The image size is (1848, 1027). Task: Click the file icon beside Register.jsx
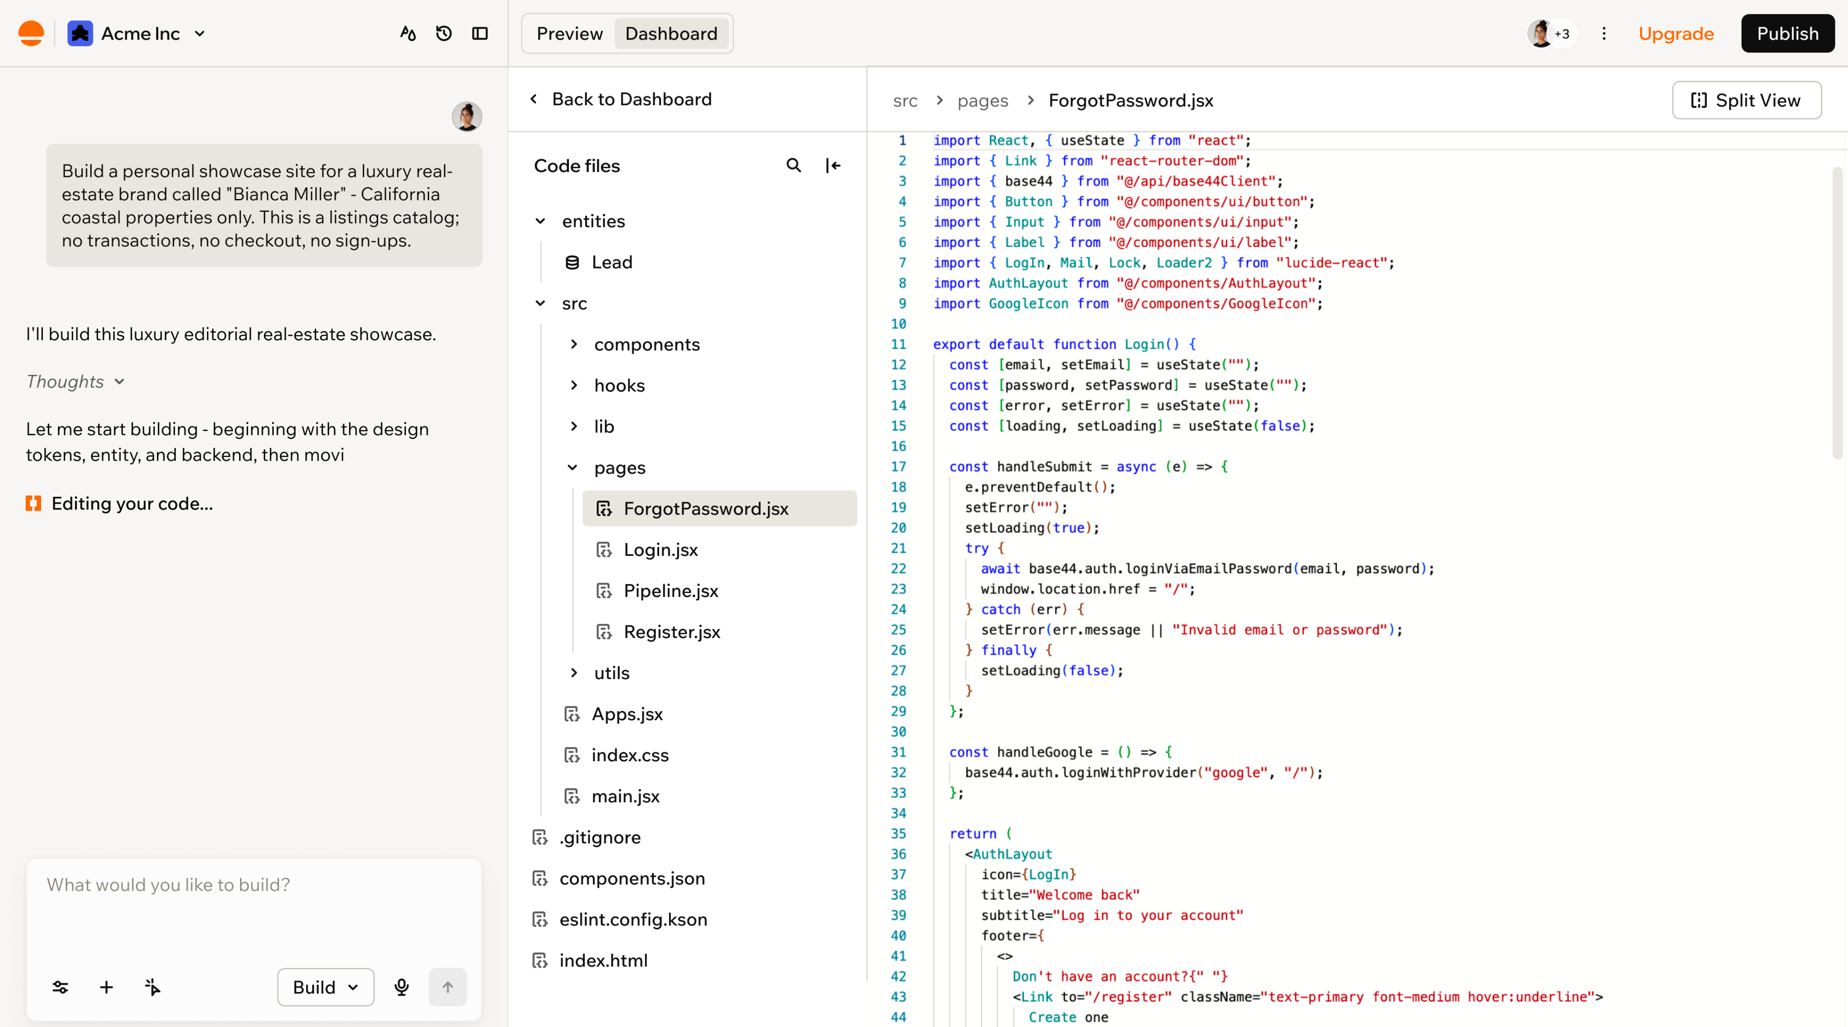604,632
